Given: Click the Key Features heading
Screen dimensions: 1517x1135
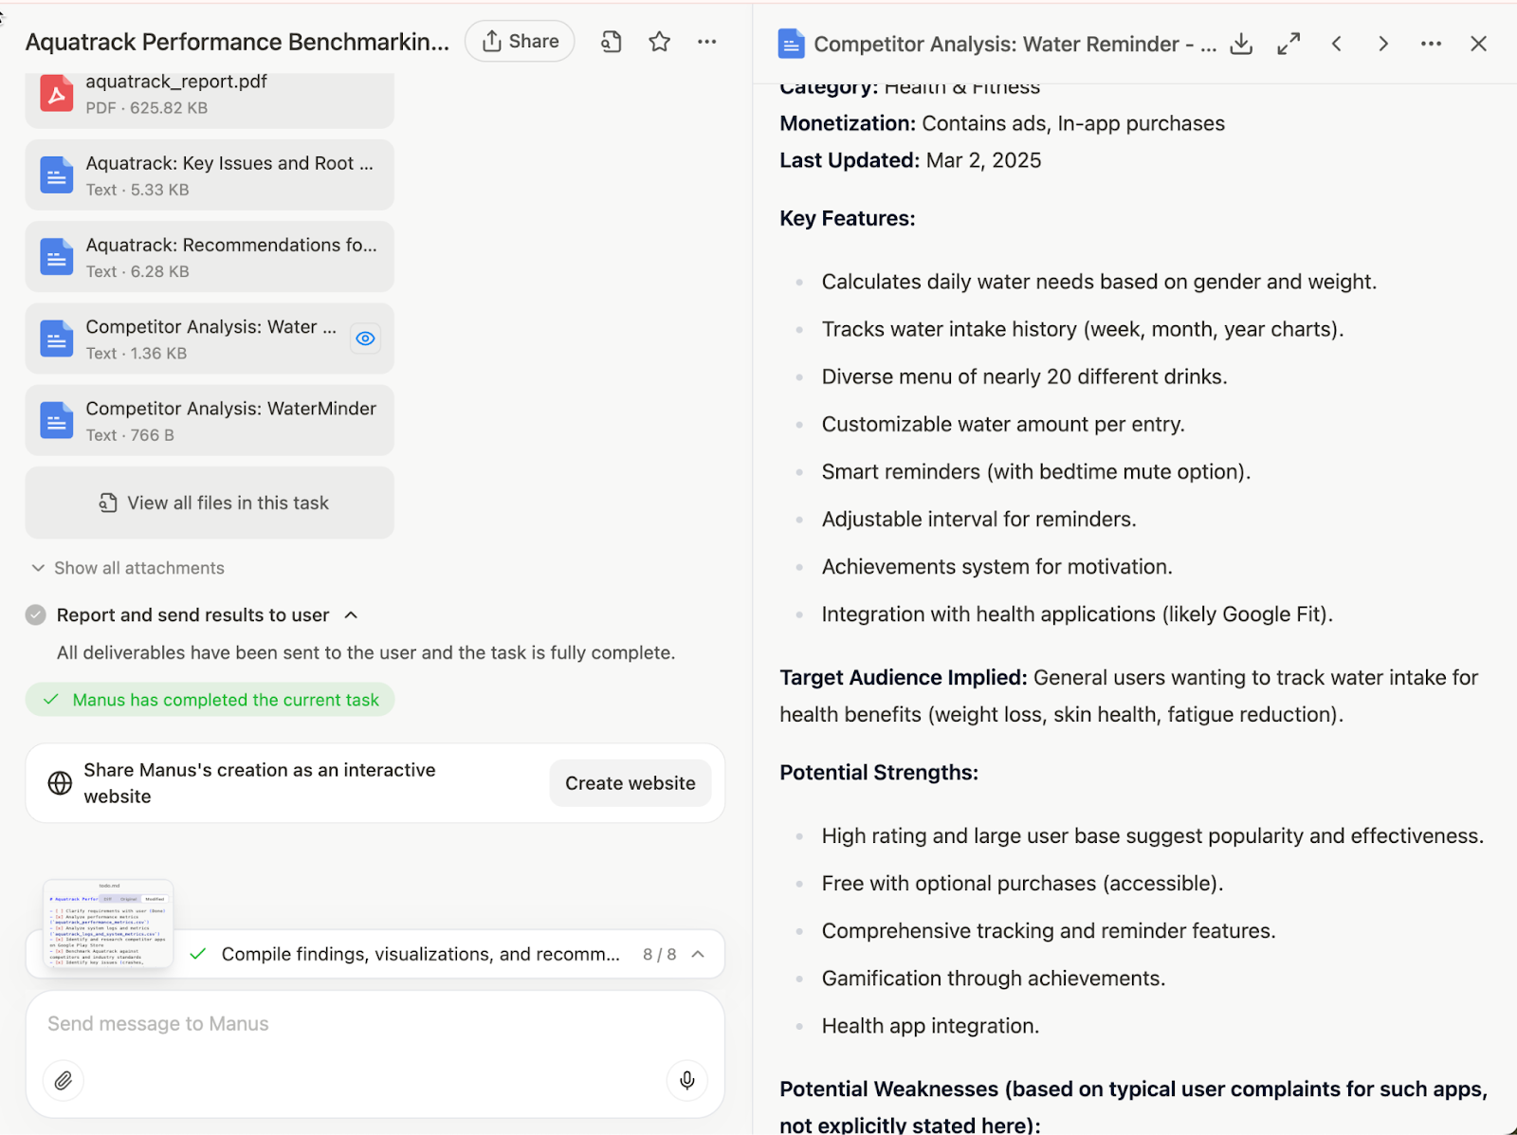Looking at the screenshot, I should [848, 219].
